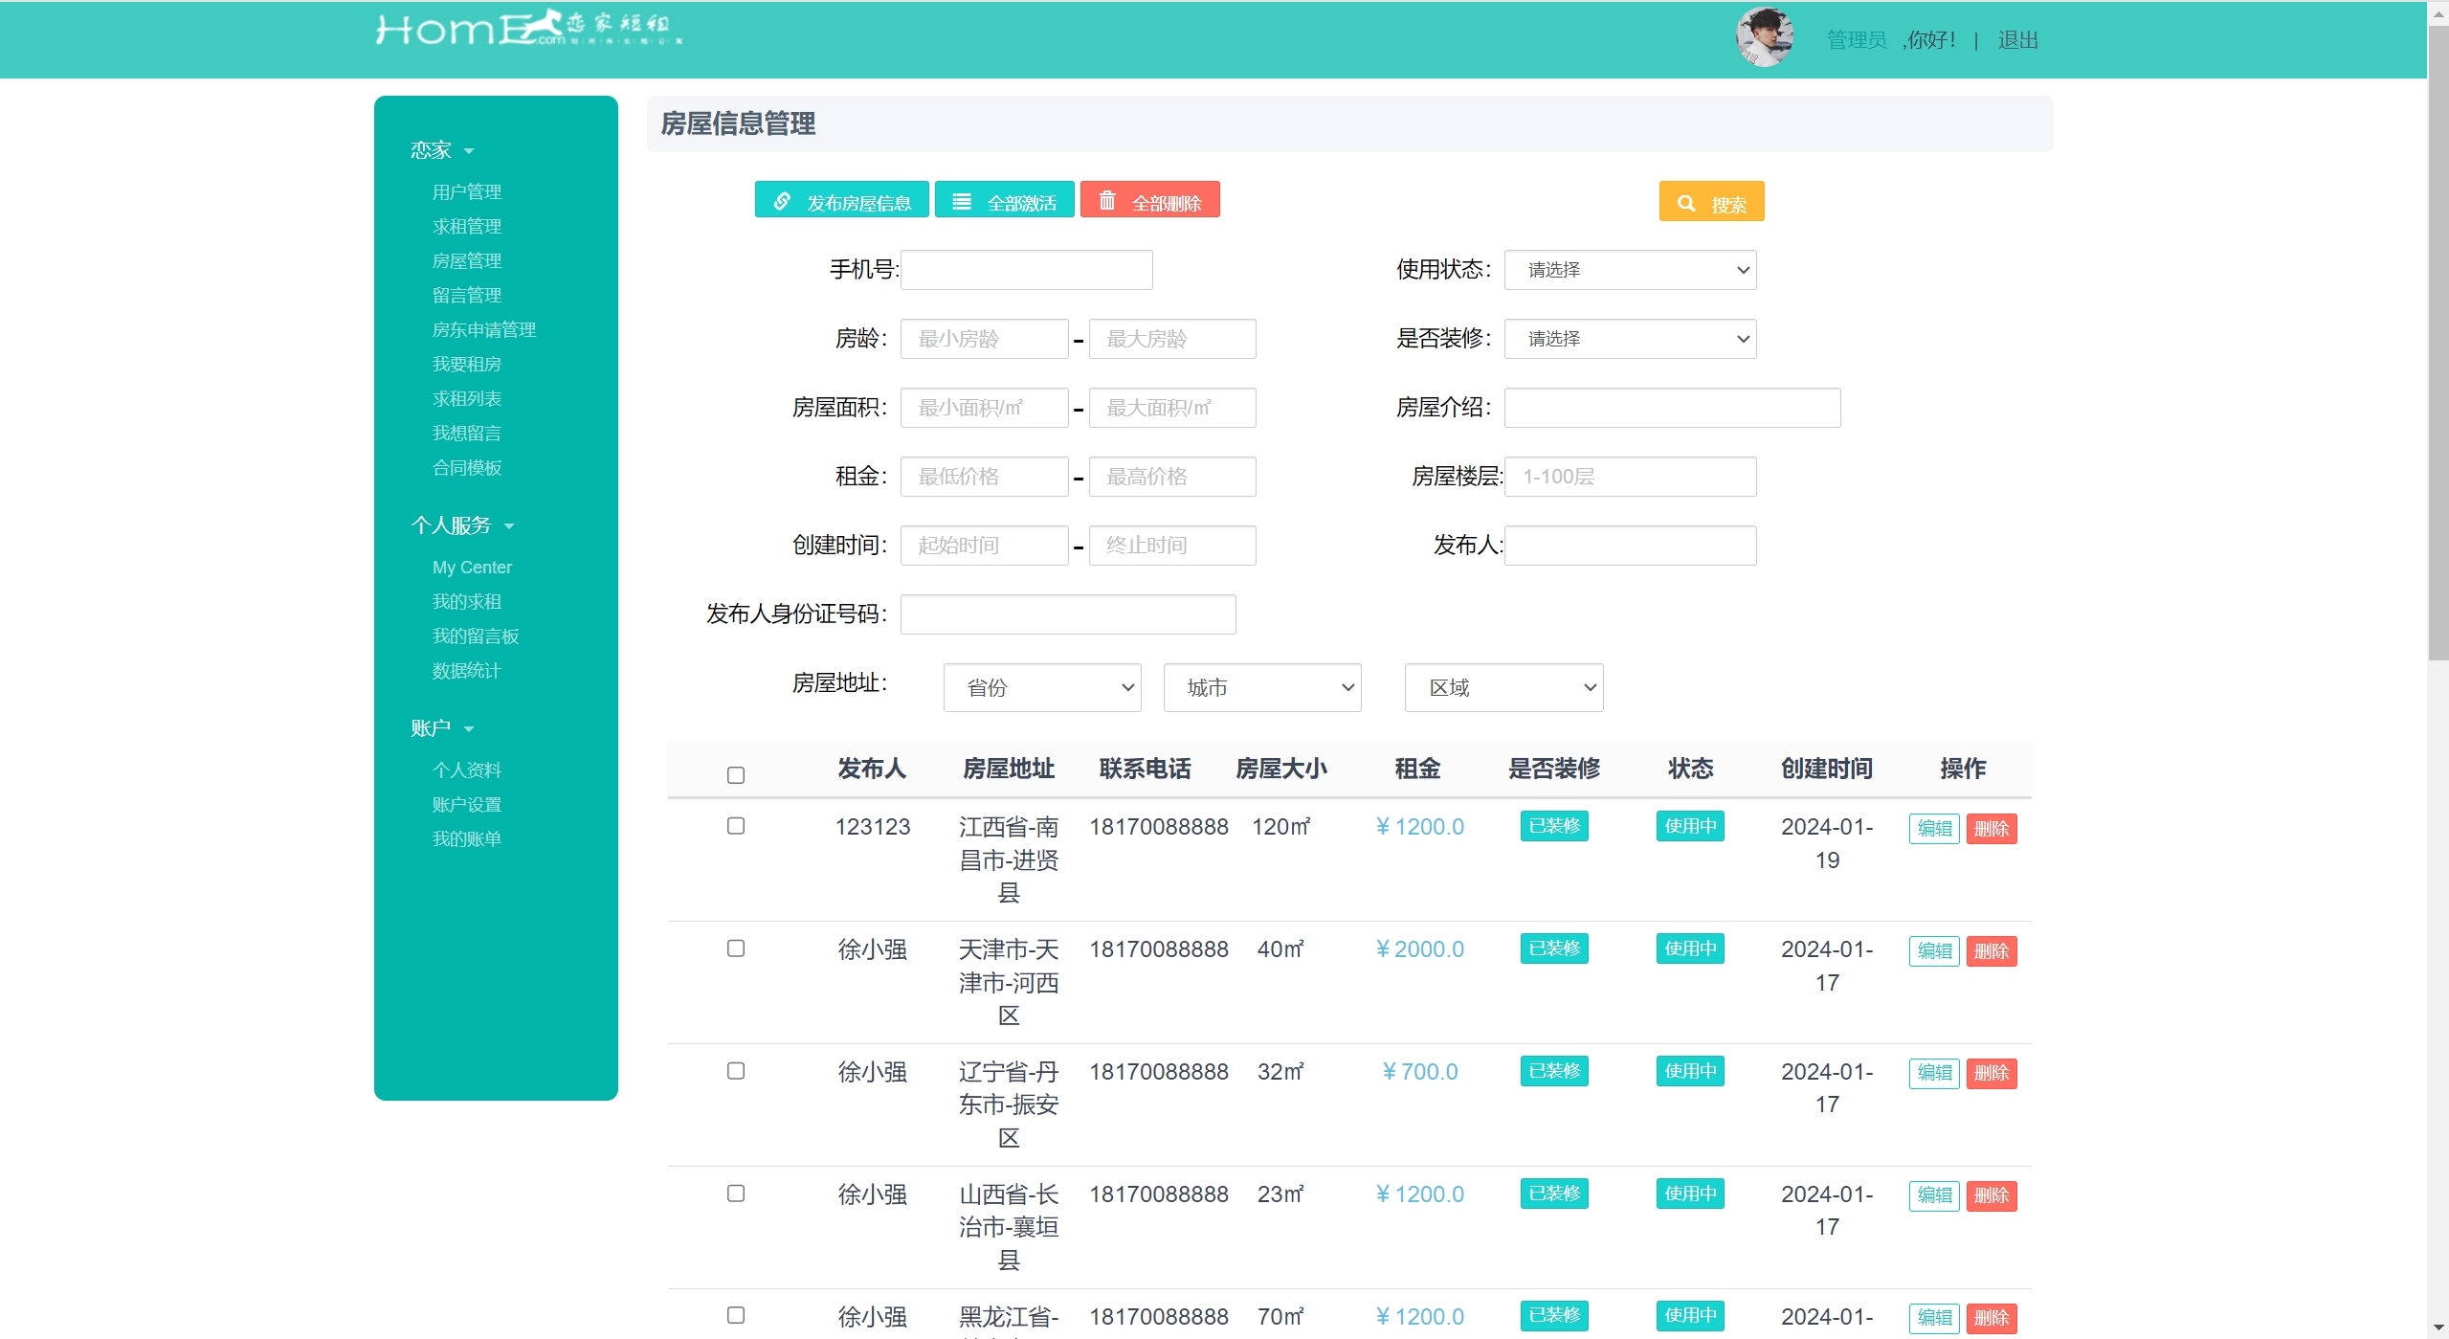Viewport: 2449px width, 1339px height.
Task: Go to My Center in sidebar
Action: pos(472,568)
